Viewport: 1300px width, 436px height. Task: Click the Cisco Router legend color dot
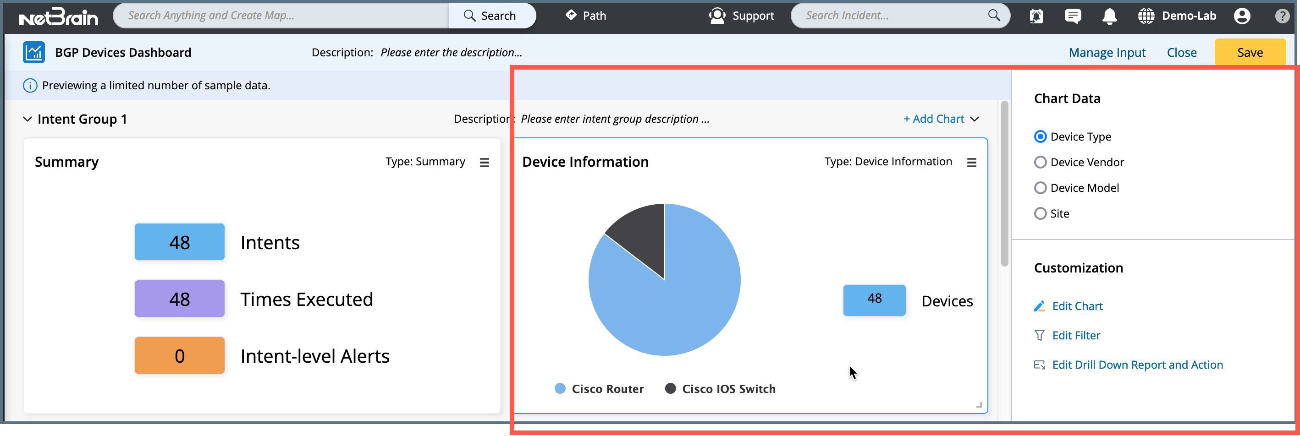coord(560,389)
